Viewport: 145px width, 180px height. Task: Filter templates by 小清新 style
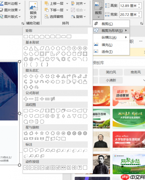point(111,80)
